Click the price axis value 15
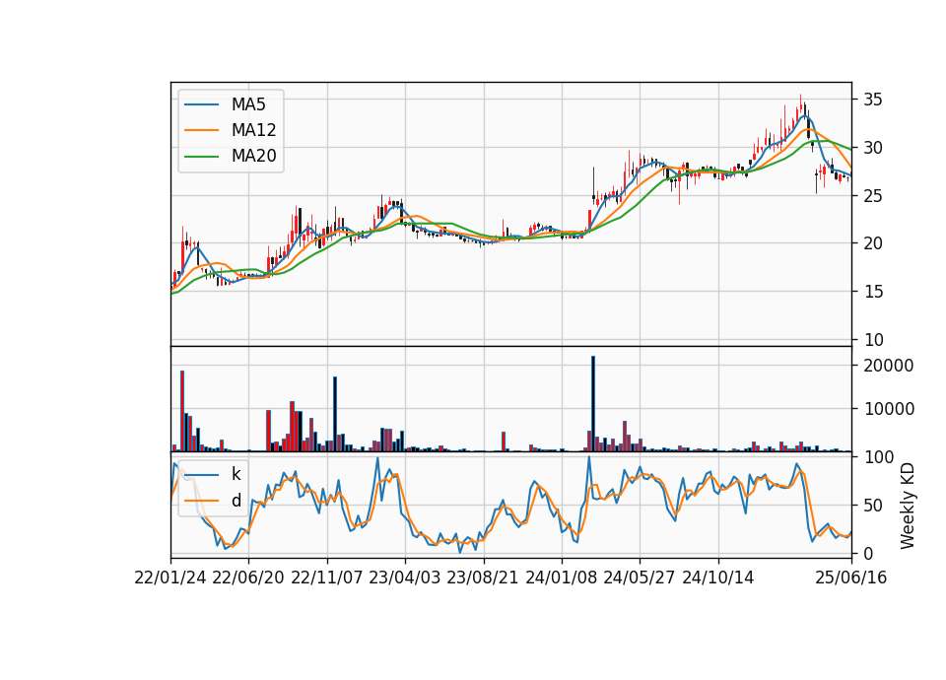946x680 pixels. point(873,292)
